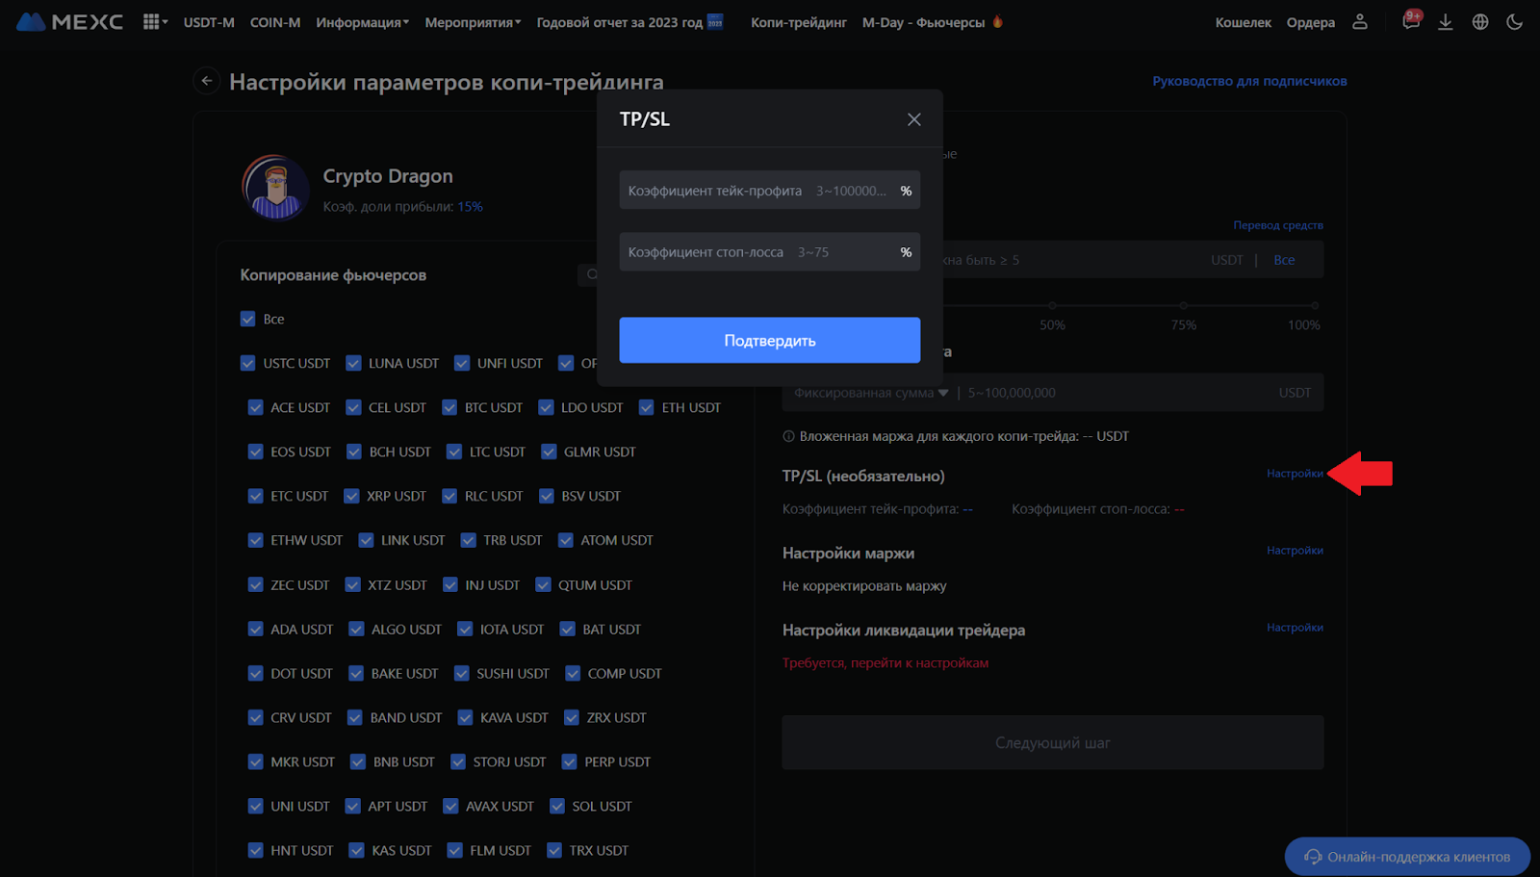Uncheck the BTC USDT checkbox

point(449,407)
